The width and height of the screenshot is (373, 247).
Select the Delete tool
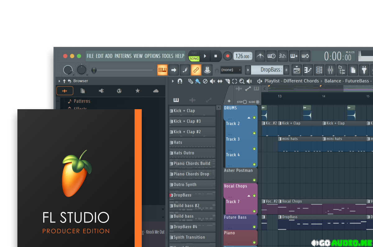(x=205, y=81)
